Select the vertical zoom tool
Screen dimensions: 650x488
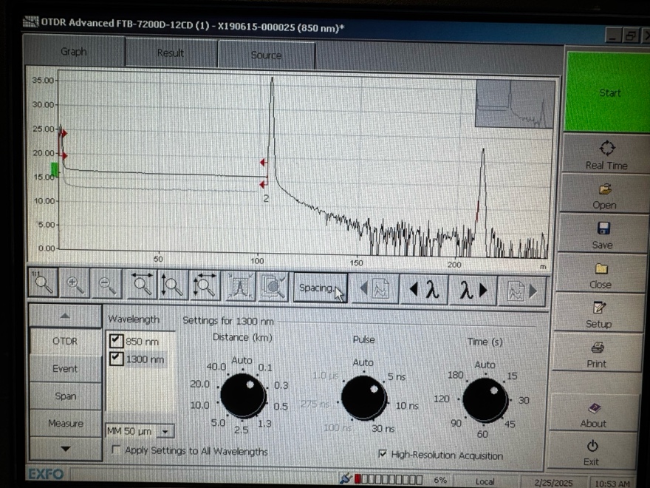(172, 285)
